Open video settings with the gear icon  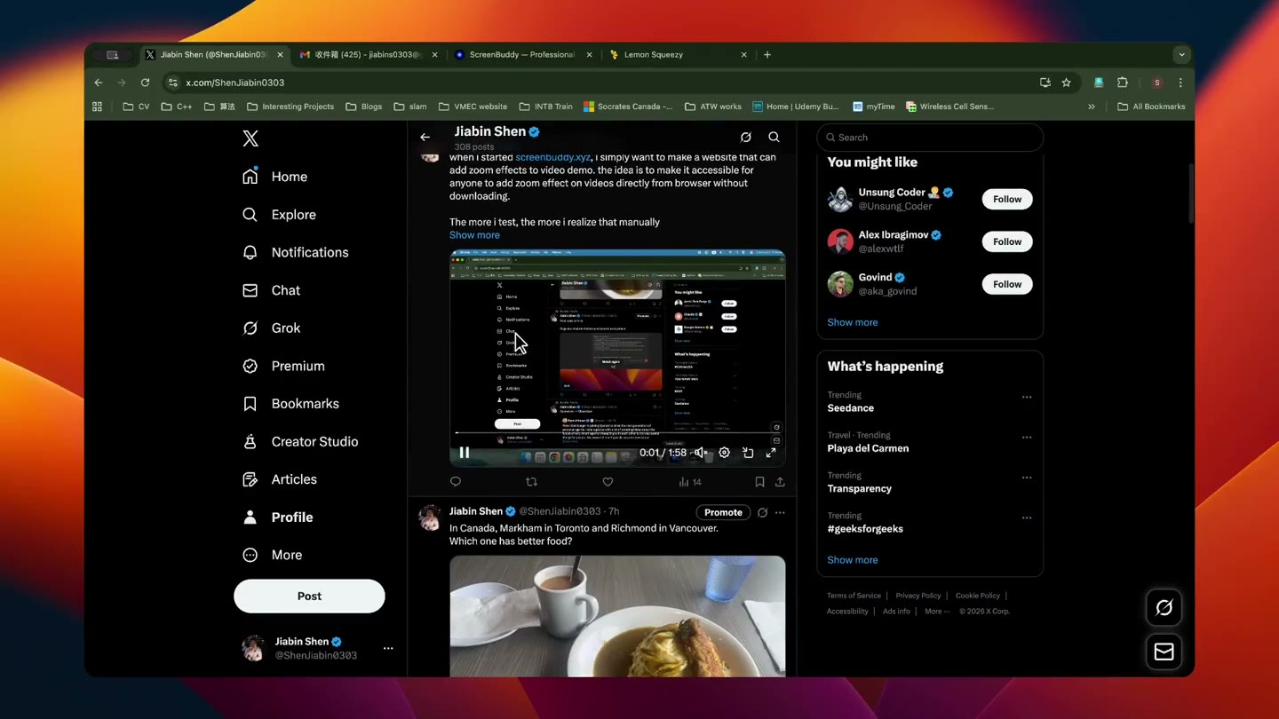click(725, 453)
